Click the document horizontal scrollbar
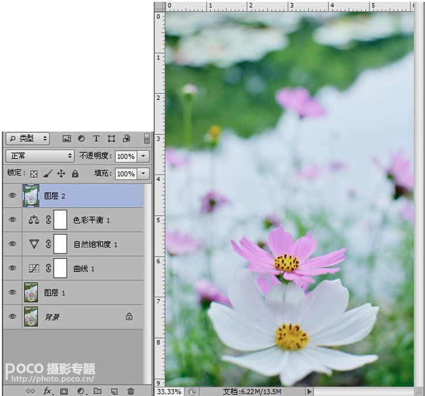 coord(364,391)
